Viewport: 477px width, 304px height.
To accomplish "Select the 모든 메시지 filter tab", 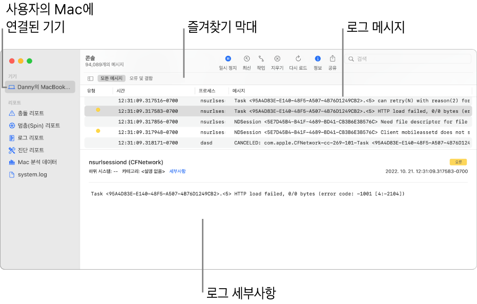I will (x=111, y=78).
